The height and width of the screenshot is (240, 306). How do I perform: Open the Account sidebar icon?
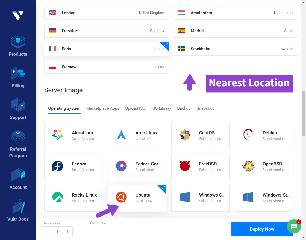[18, 175]
